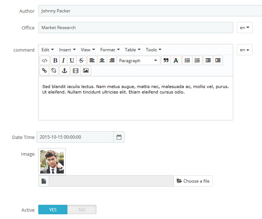This screenshot has width=262, height=219.
Task: Insert a video with the media icon
Action: tap(75, 71)
